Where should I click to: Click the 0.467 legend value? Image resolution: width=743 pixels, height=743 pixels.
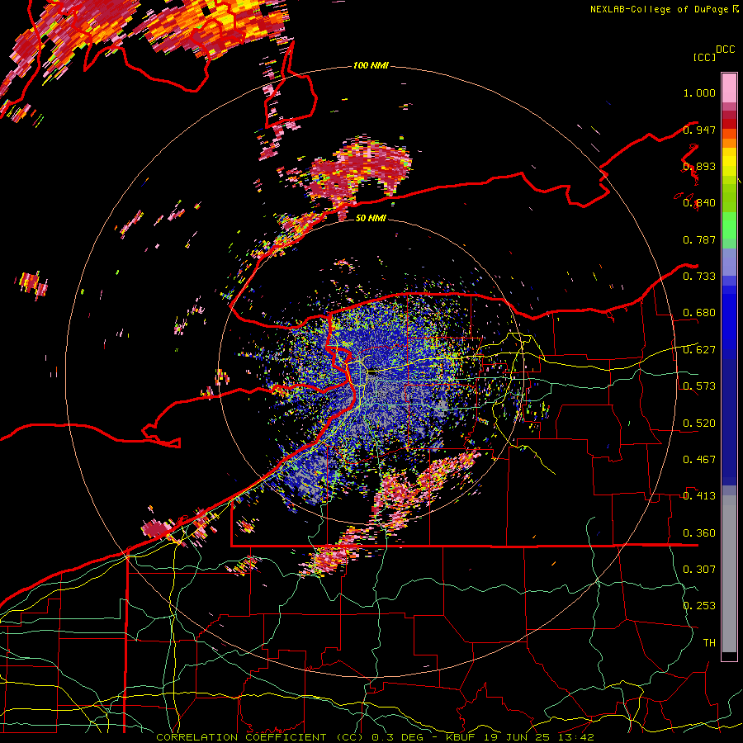click(x=699, y=460)
